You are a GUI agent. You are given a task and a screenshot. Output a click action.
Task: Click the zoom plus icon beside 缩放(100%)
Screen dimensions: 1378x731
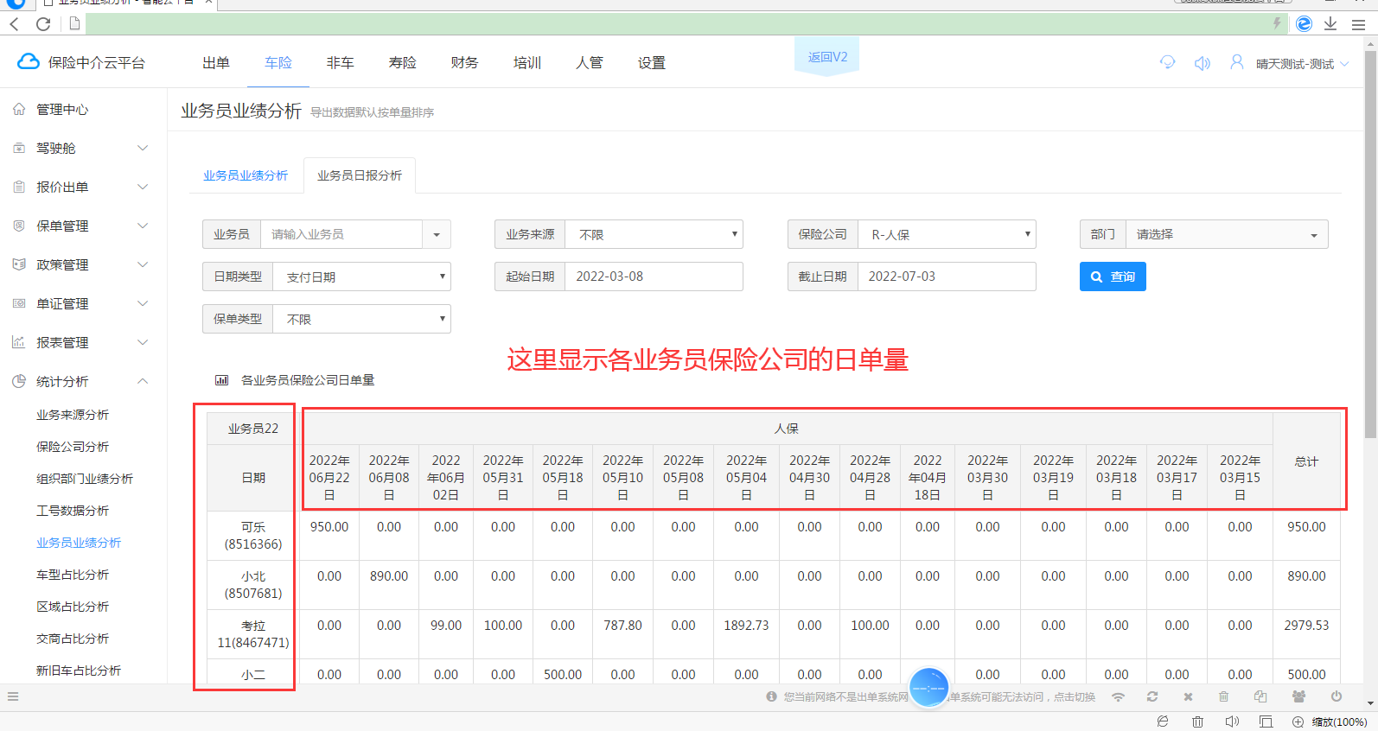point(1298,721)
